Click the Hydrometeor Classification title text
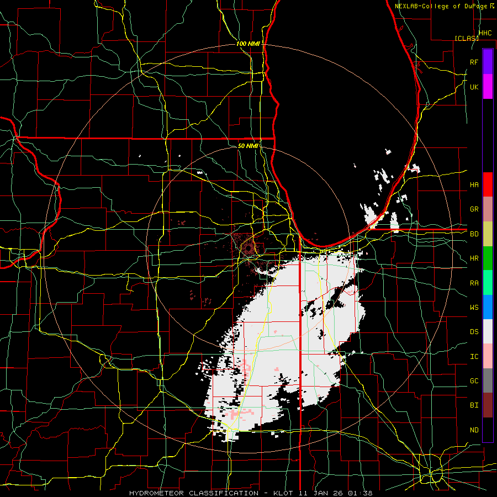 [x=194, y=493]
